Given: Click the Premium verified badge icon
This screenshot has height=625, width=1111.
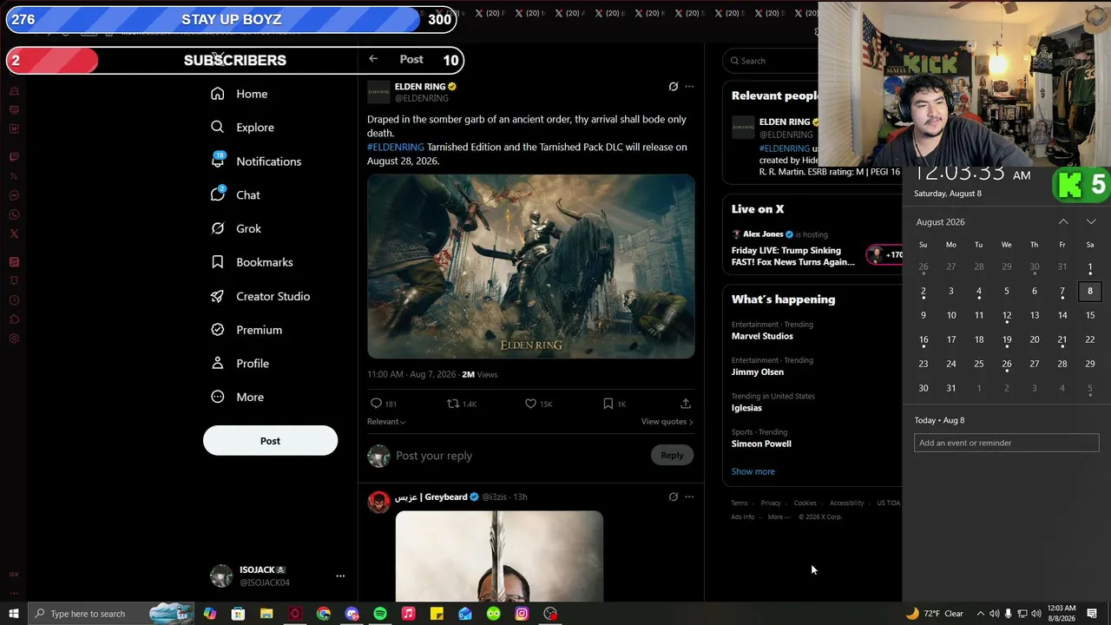Looking at the screenshot, I should (218, 330).
